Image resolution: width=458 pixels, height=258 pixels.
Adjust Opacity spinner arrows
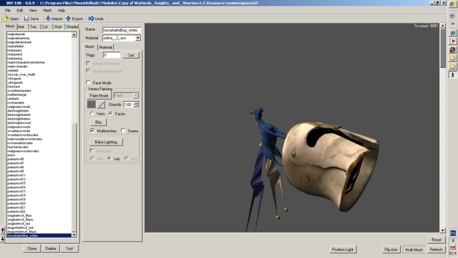pos(136,104)
